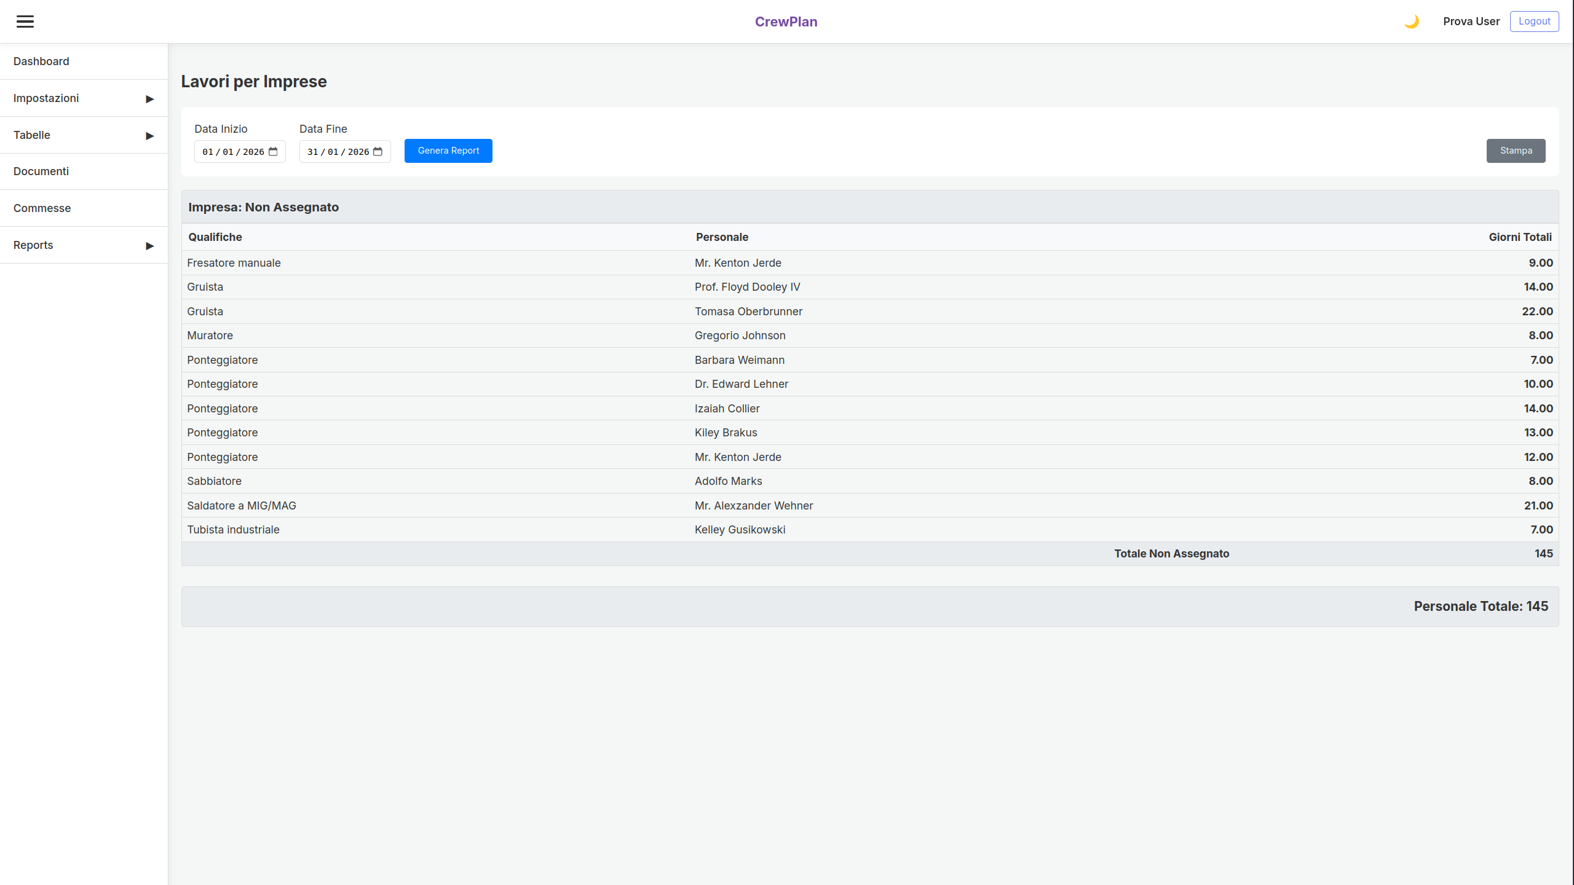Open the Data Inizio calendar picker icon
1574x885 pixels.
[273, 151]
